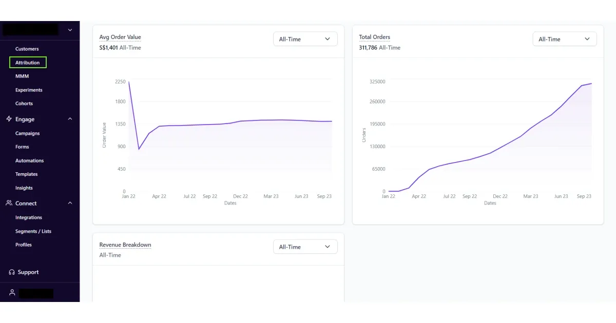The image size is (616, 323).
Task: Open Support page
Action: coord(28,272)
